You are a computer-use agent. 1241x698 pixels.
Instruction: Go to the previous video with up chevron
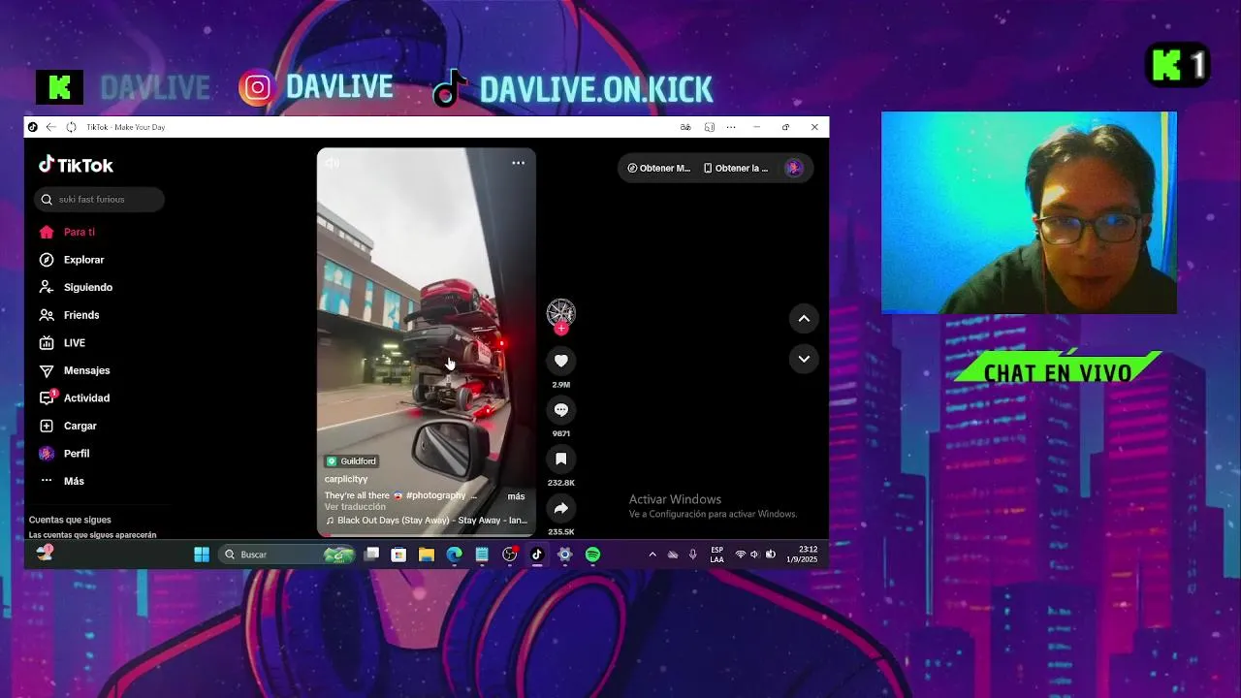click(804, 319)
